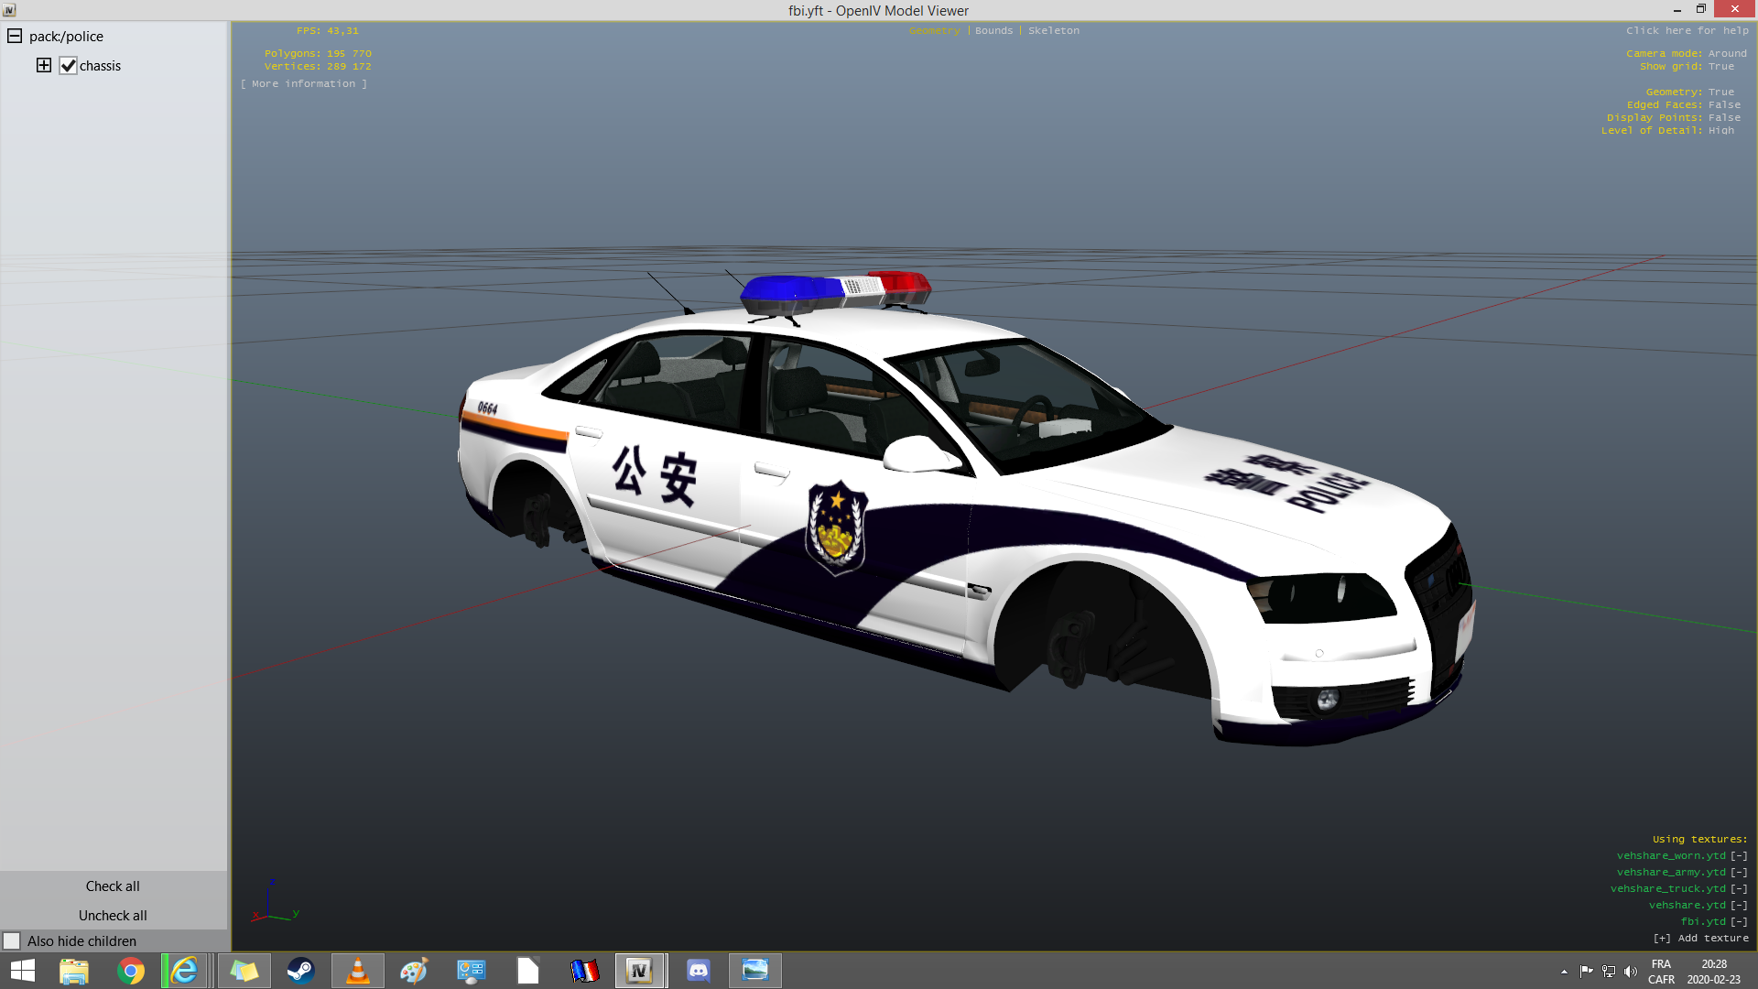The image size is (1758, 989).
Task: Launch Steam from the taskbar
Action: (300, 970)
